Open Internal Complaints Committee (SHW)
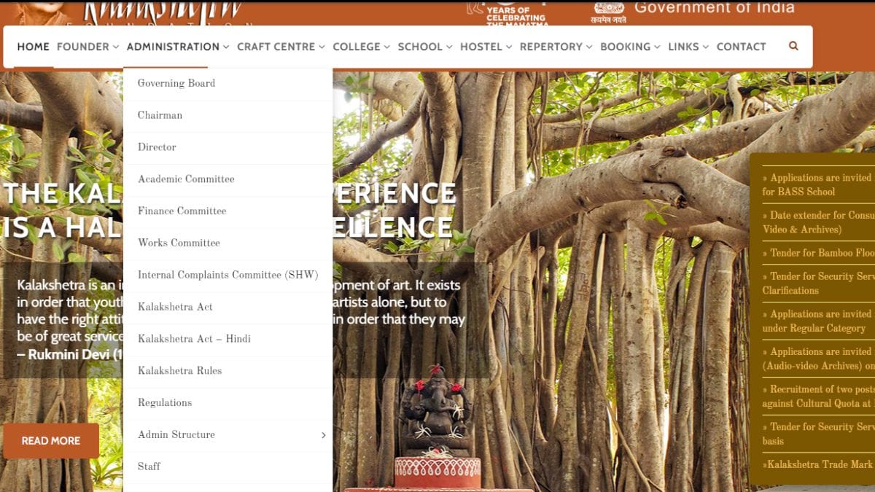 (x=227, y=275)
